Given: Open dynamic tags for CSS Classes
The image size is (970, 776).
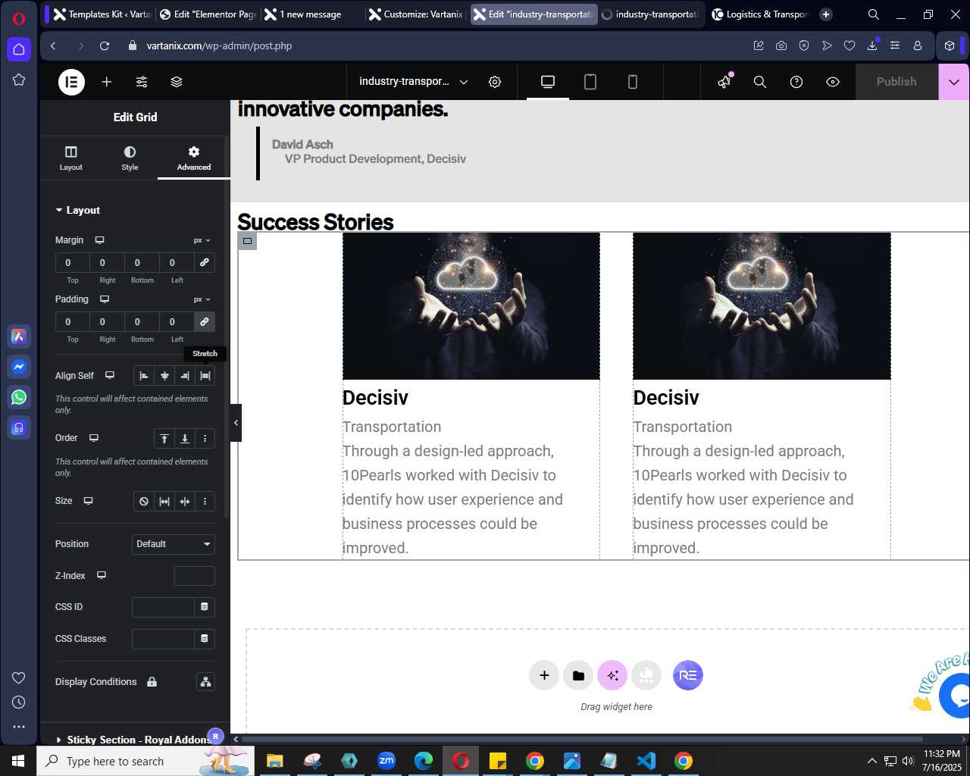Looking at the screenshot, I should click(x=205, y=639).
